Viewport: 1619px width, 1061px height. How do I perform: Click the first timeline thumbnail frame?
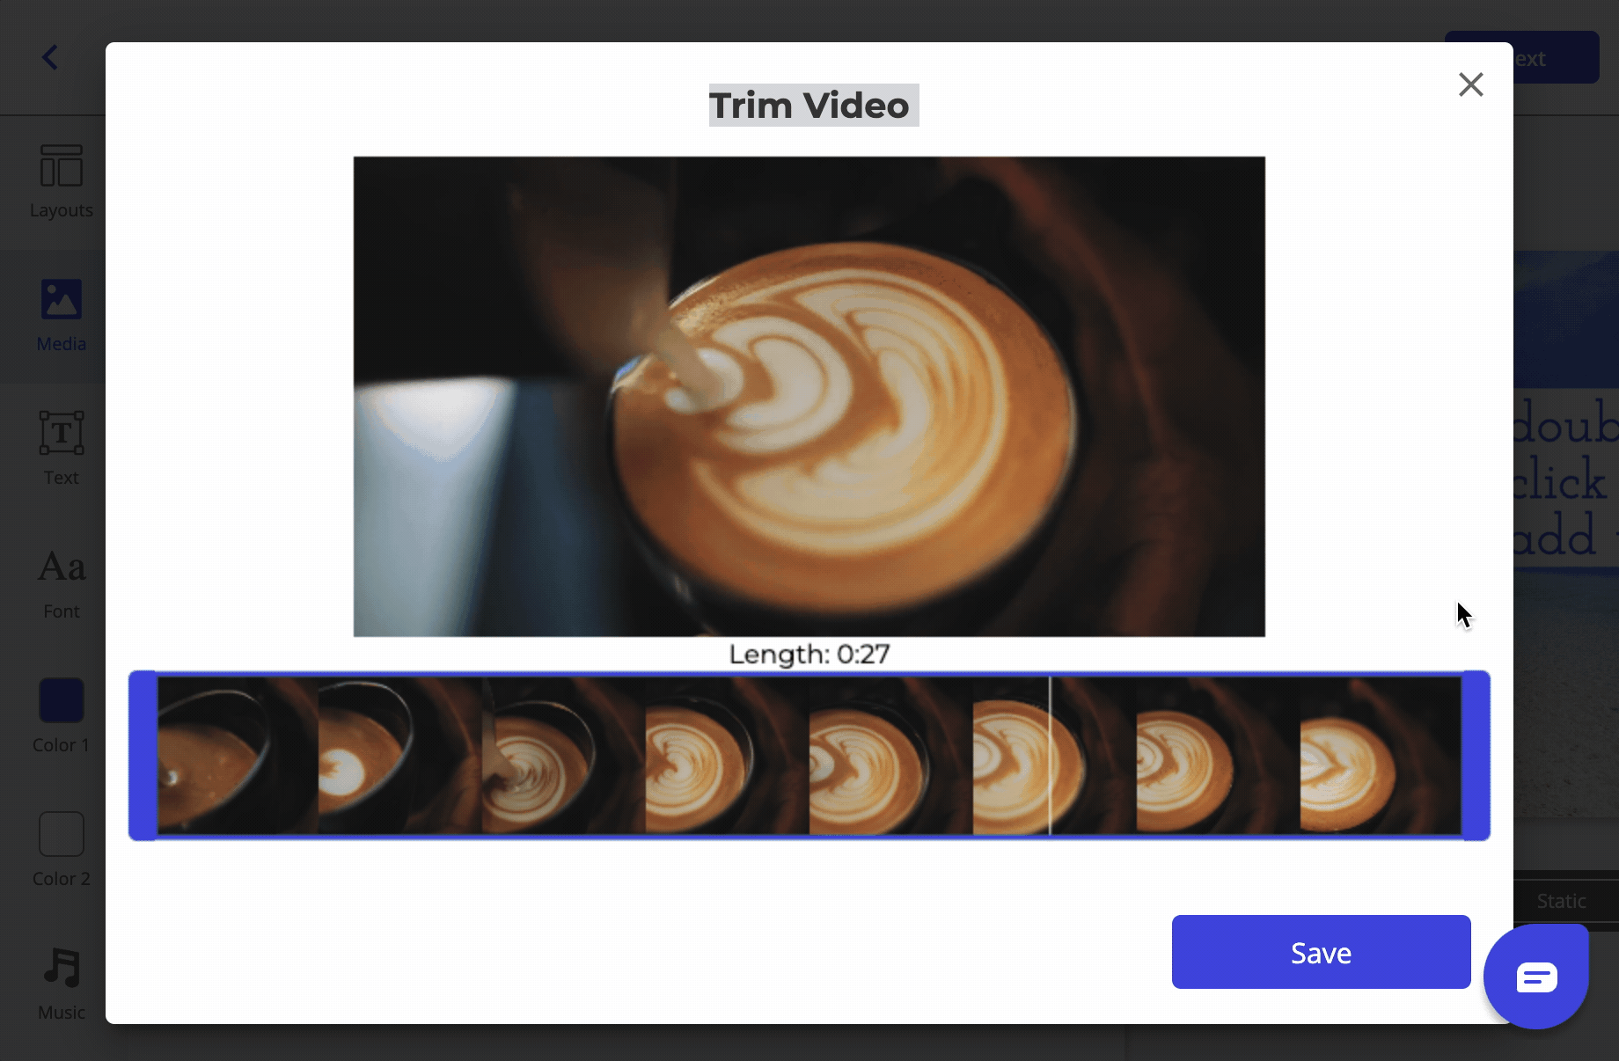coord(238,756)
